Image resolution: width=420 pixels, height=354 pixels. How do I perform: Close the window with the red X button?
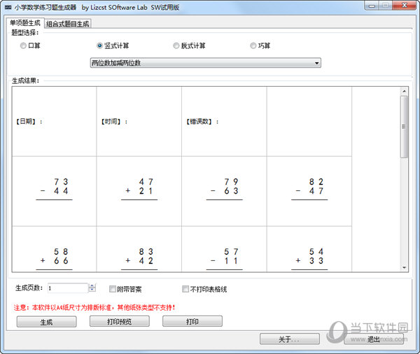point(405,6)
